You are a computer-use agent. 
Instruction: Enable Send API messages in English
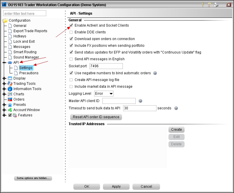71,59
